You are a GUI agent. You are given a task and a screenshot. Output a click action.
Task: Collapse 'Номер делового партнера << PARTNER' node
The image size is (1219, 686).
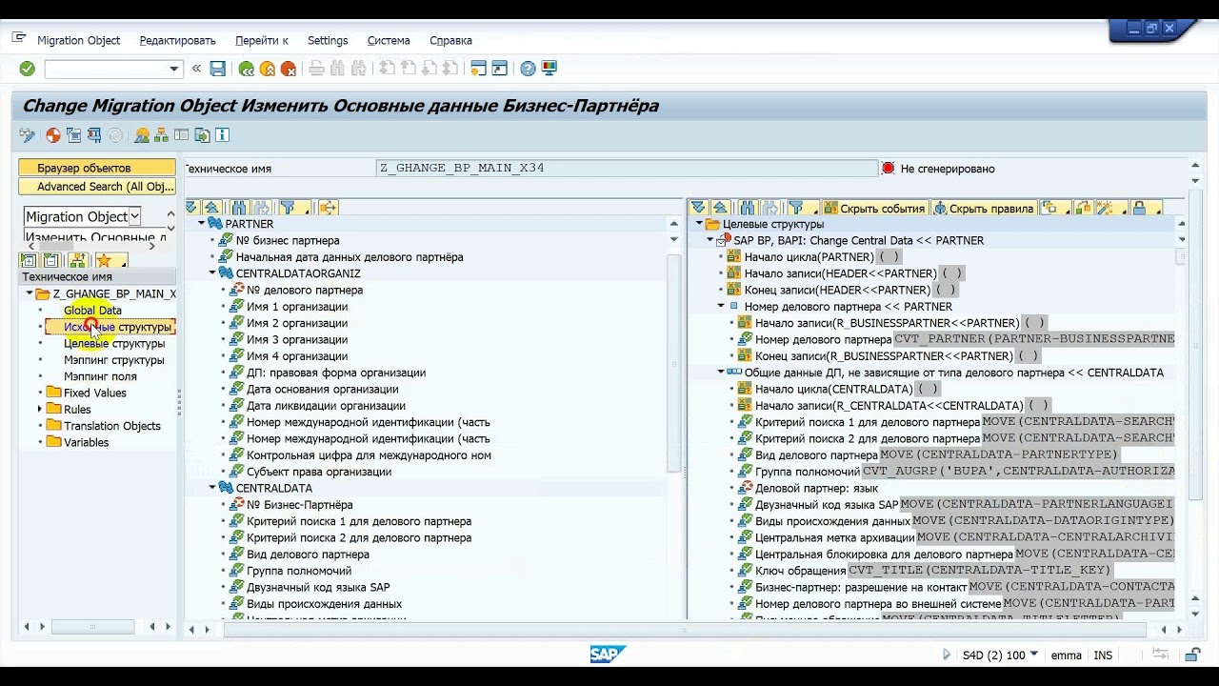click(x=721, y=307)
